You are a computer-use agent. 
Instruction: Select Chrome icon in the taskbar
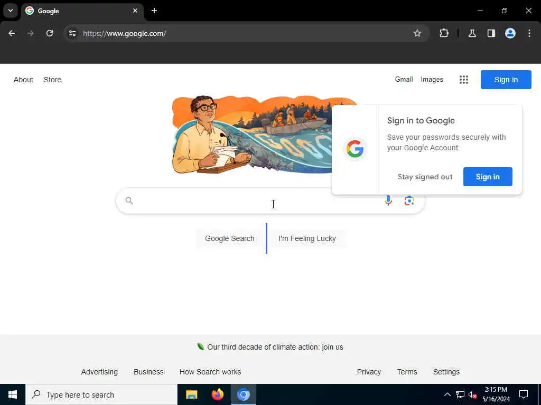243,394
